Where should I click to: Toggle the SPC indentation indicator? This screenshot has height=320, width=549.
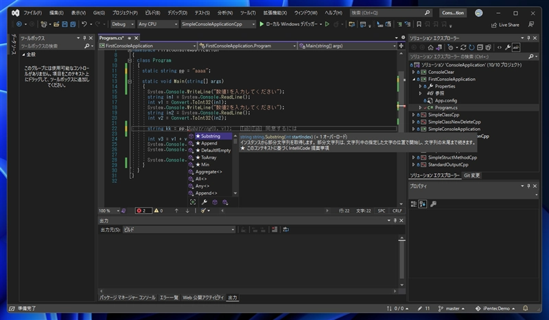pos(382,211)
